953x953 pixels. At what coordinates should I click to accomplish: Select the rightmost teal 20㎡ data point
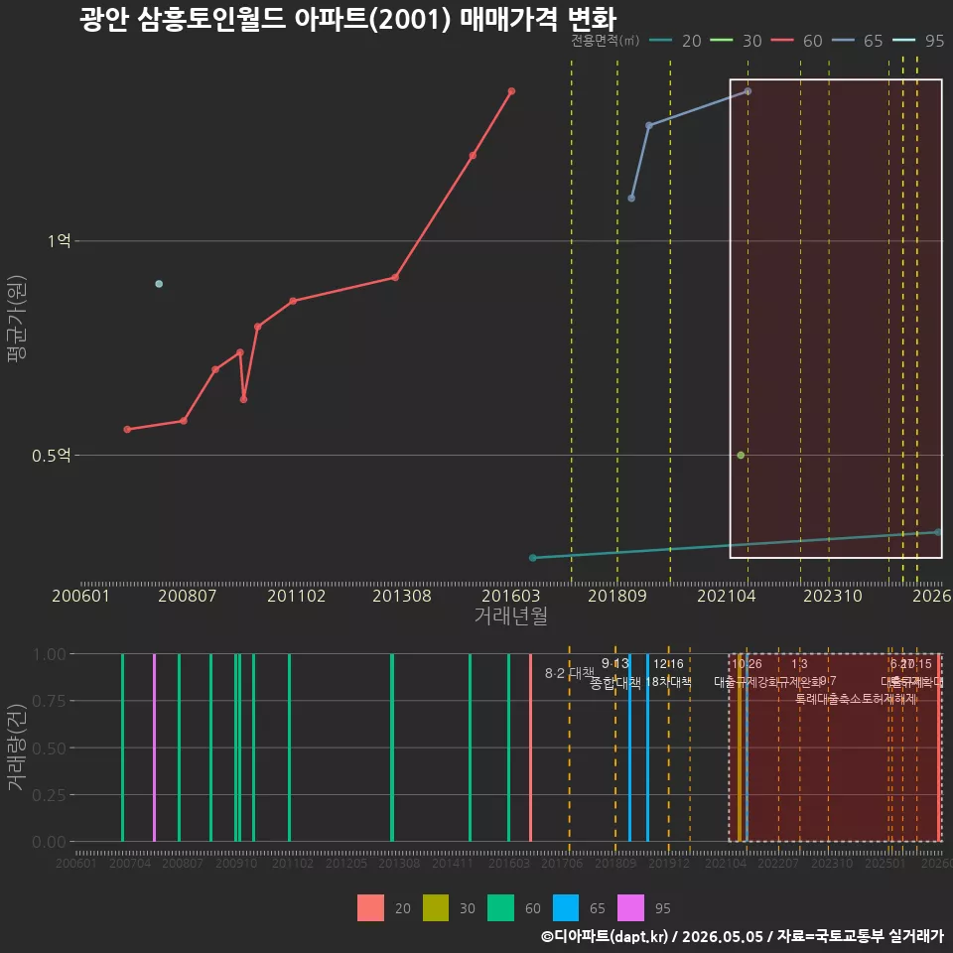[x=938, y=532]
